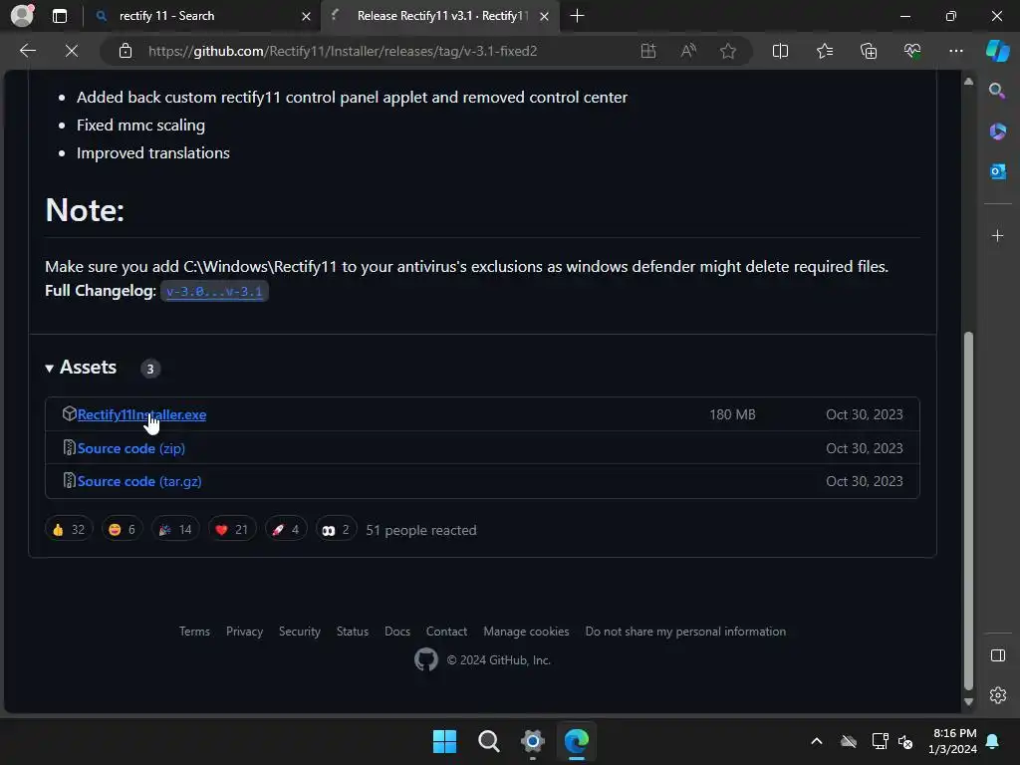
Task: Open Settings app from taskbar
Action: tap(532, 741)
